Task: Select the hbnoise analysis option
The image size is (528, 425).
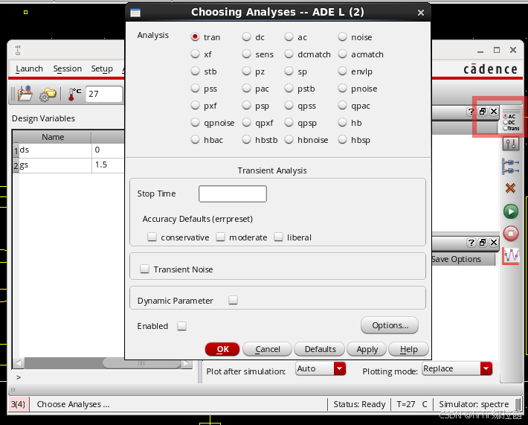Action: 289,139
